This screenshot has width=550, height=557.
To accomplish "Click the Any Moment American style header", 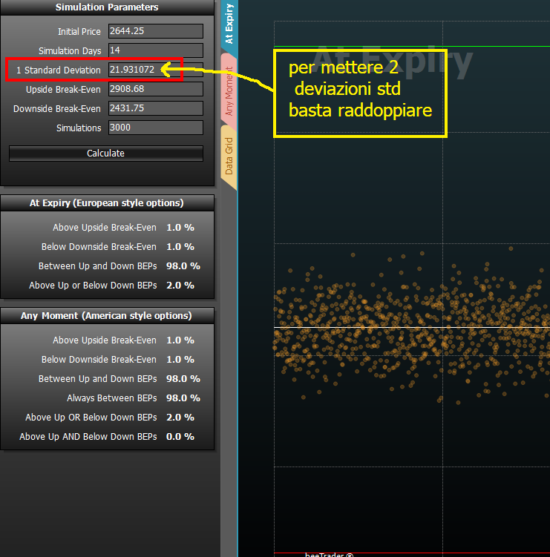I will coord(107,316).
